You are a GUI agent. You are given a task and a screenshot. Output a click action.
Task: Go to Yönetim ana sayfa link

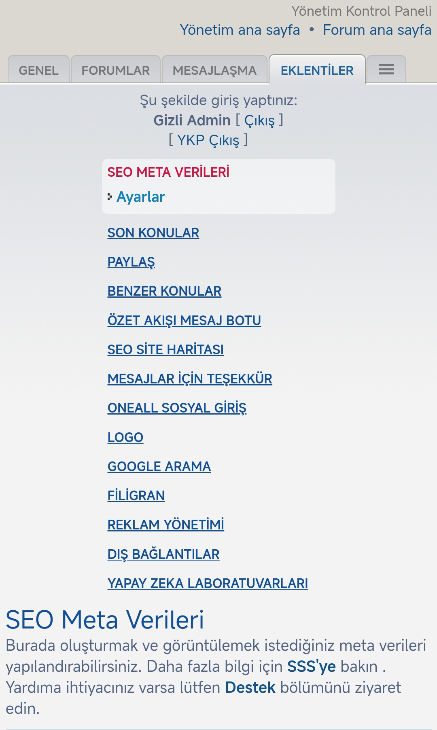240,30
